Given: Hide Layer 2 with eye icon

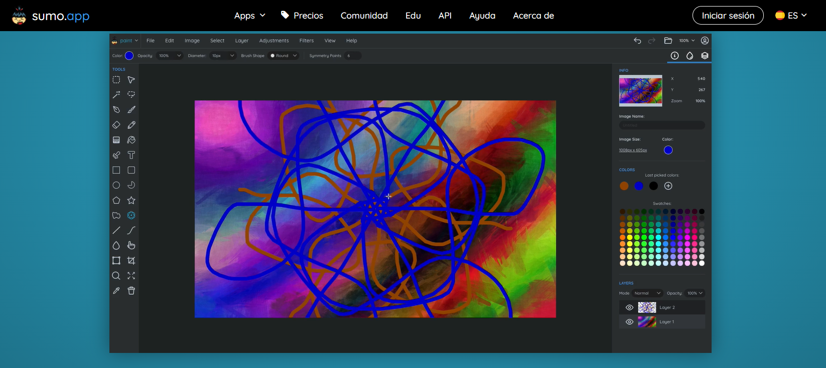Looking at the screenshot, I should [x=629, y=307].
